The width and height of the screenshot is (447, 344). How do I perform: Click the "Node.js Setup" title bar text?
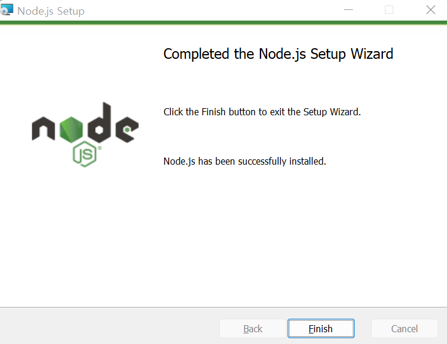51,11
